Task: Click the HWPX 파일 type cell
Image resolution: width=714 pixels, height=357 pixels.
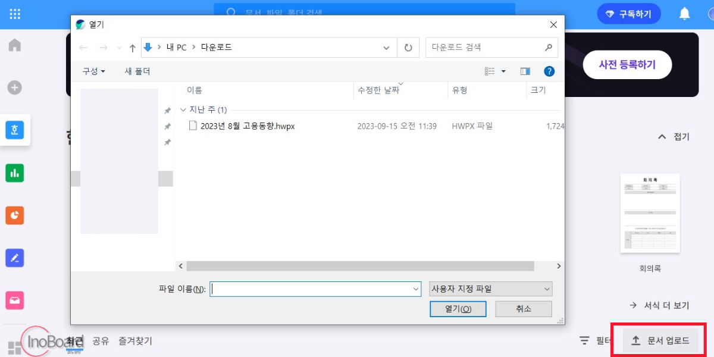Action: tap(472, 126)
